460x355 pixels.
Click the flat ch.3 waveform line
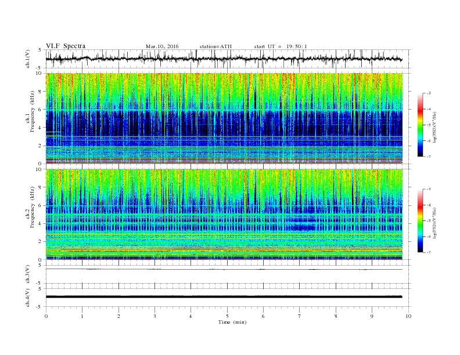[224, 269]
